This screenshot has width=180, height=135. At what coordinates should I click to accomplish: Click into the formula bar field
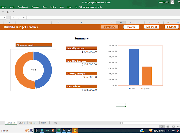tap(103, 18)
